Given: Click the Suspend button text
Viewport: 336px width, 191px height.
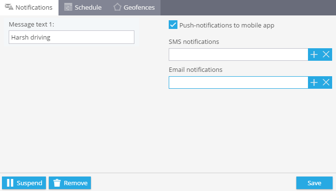Looking at the screenshot, I should coord(29,183).
